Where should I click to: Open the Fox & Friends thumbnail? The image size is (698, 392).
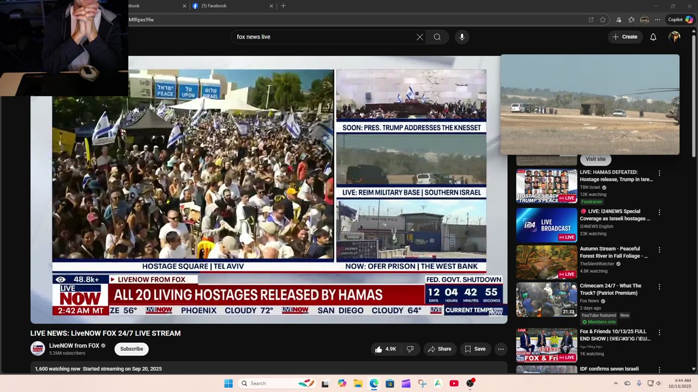tap(546, 345)
